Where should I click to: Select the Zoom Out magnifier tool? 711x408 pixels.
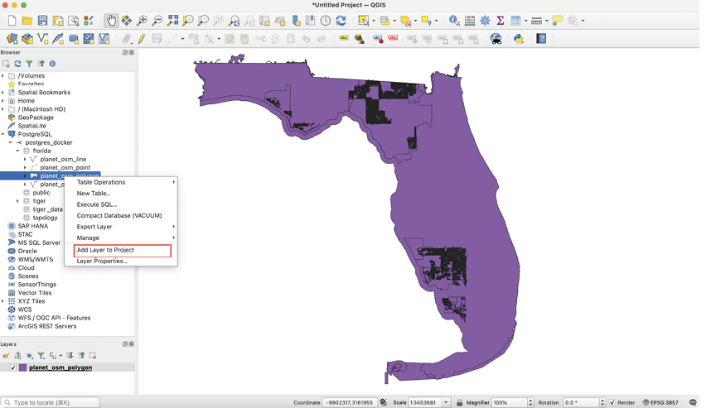tap(157, 21)
